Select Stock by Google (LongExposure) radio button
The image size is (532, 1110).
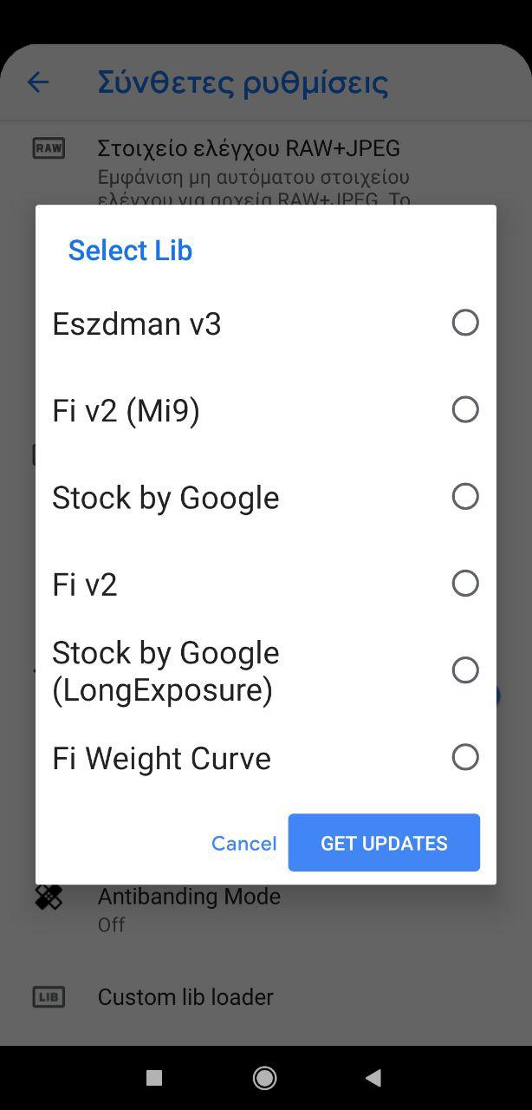(x=465, y=670)
